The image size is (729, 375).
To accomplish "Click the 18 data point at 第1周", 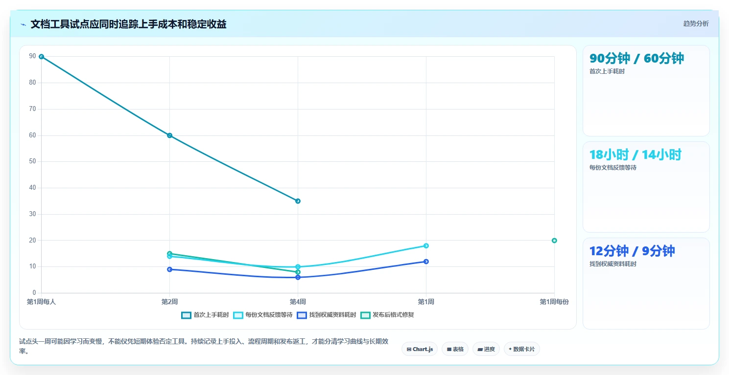I will [x=426, y=245].
